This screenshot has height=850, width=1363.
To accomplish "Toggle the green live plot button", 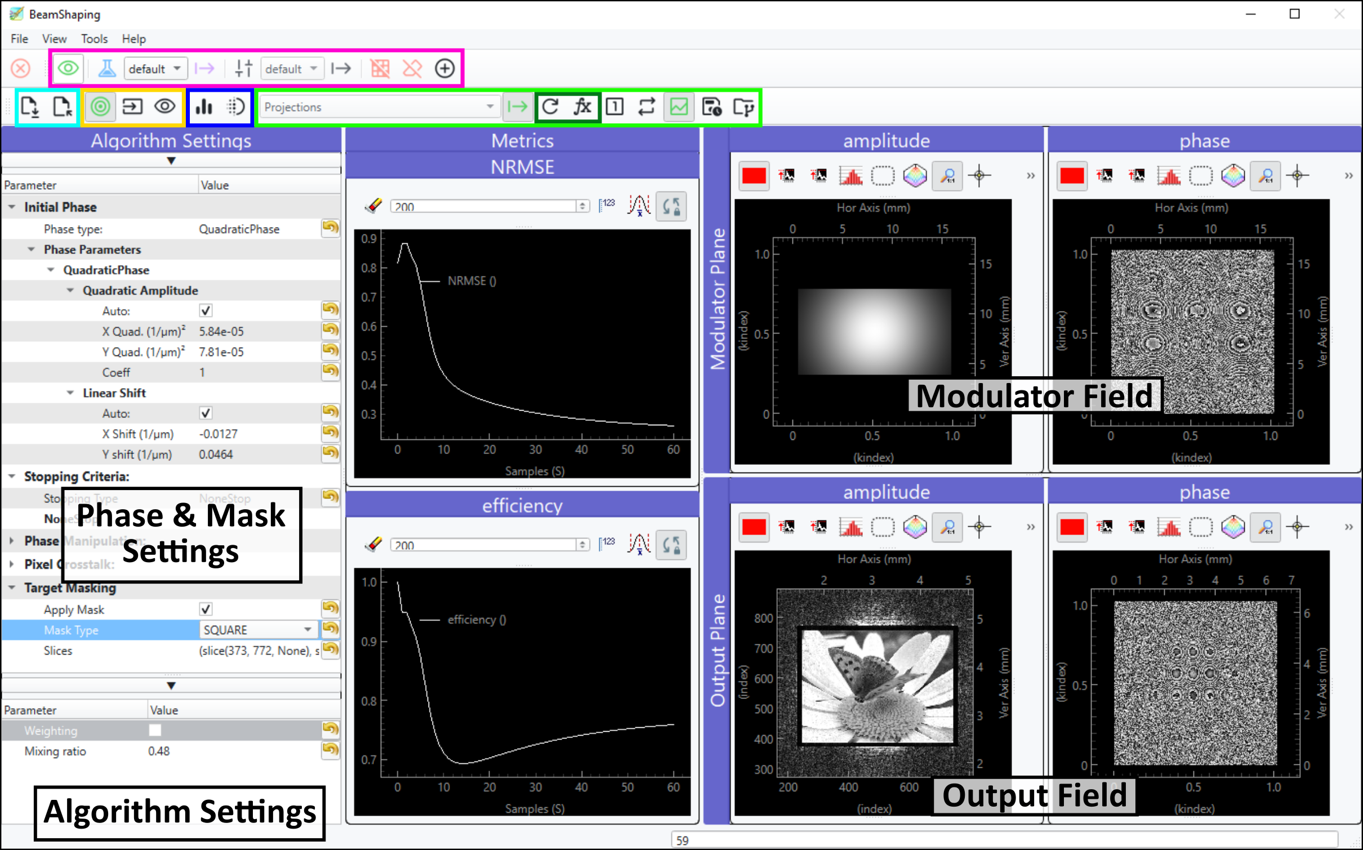I will coord(679,106).
